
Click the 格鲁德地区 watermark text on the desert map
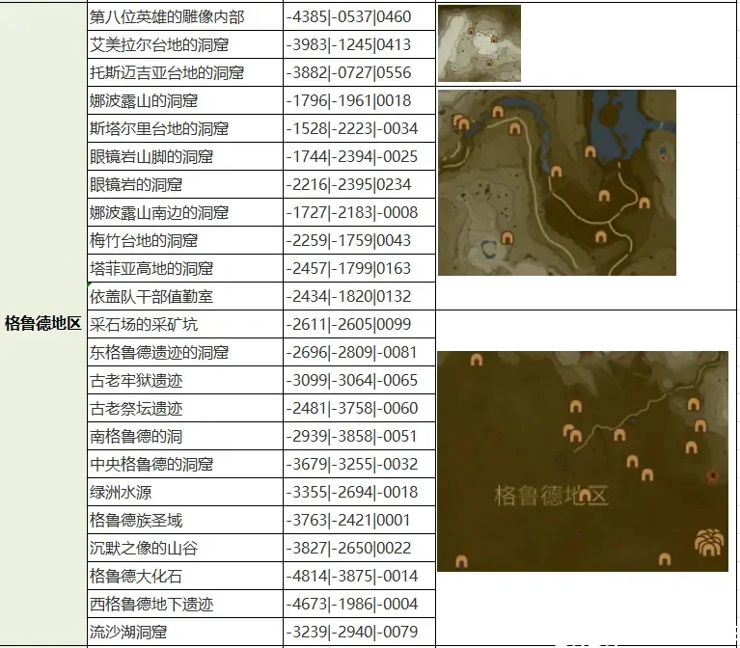(x=552, y=497)
